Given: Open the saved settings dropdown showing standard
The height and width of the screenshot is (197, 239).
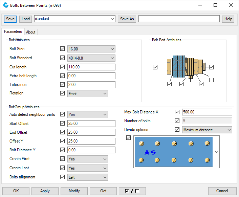Looking at the screenshot, I should click(75, 19).
